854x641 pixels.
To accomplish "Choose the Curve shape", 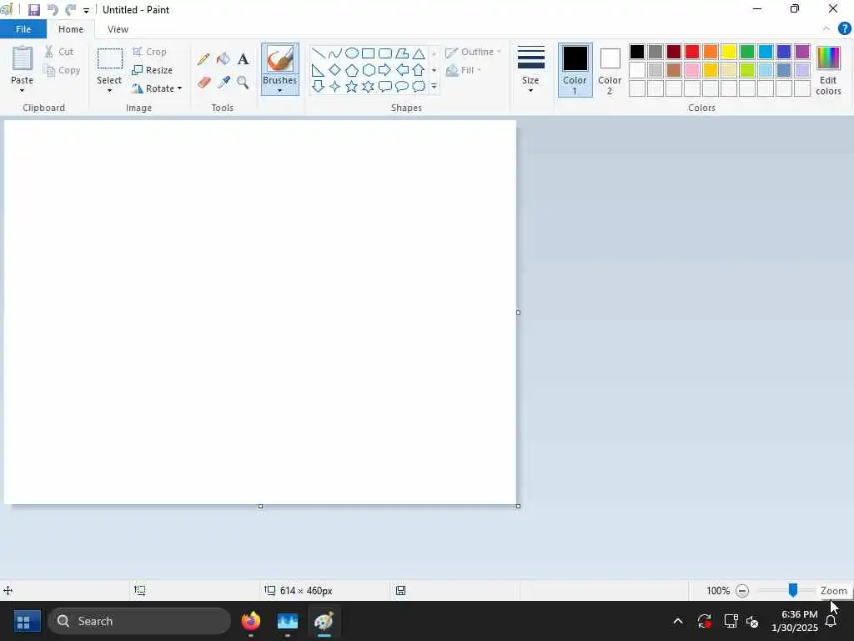I will pyautogui.click(x=335, y=53).
